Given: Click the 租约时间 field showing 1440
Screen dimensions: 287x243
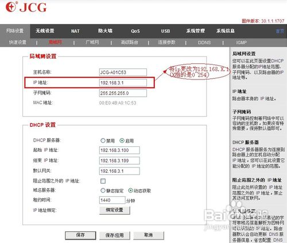Looking at the screenshot, I should [113, 200].
